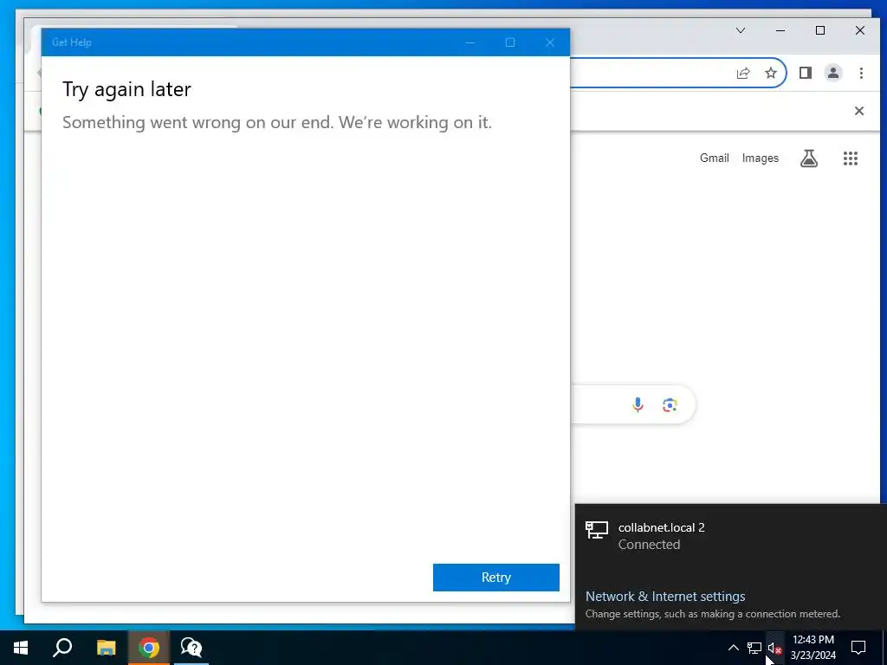Expand Chrome tab search chevron

click(741, 30)
